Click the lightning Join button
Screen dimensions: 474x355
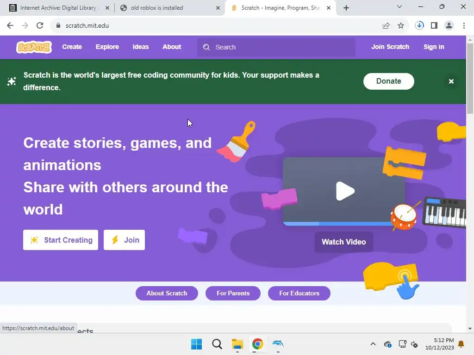(124, 240)
